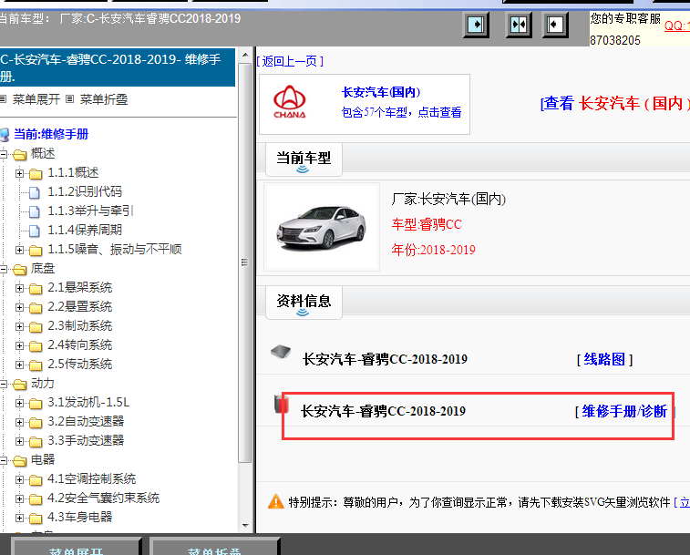Image resolution: width=690 pixels, height=555 pixels.
Task: Select the 2.3制动系统 tree item
Action: click(79, 325)
